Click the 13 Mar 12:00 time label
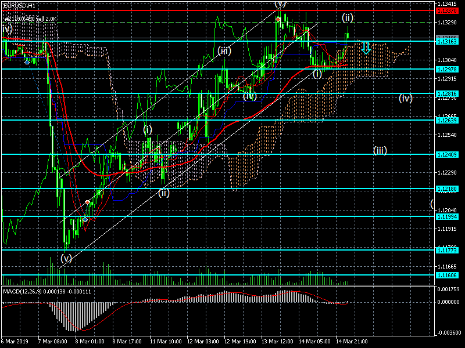Image resolution: width=465 pixels, height=348 pixels. point(278,342)
